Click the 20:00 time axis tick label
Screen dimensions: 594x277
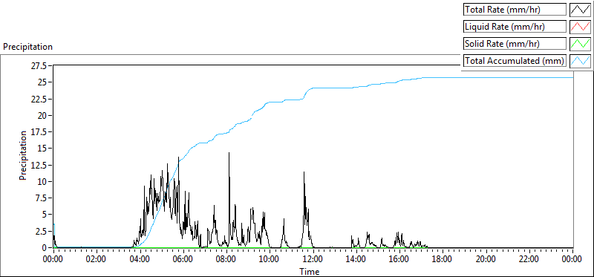coord(486,259)
